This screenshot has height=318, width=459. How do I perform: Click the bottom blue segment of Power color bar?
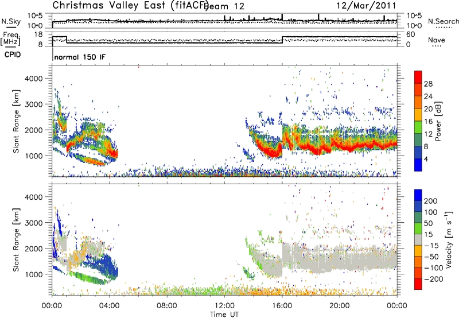(418, 165)
